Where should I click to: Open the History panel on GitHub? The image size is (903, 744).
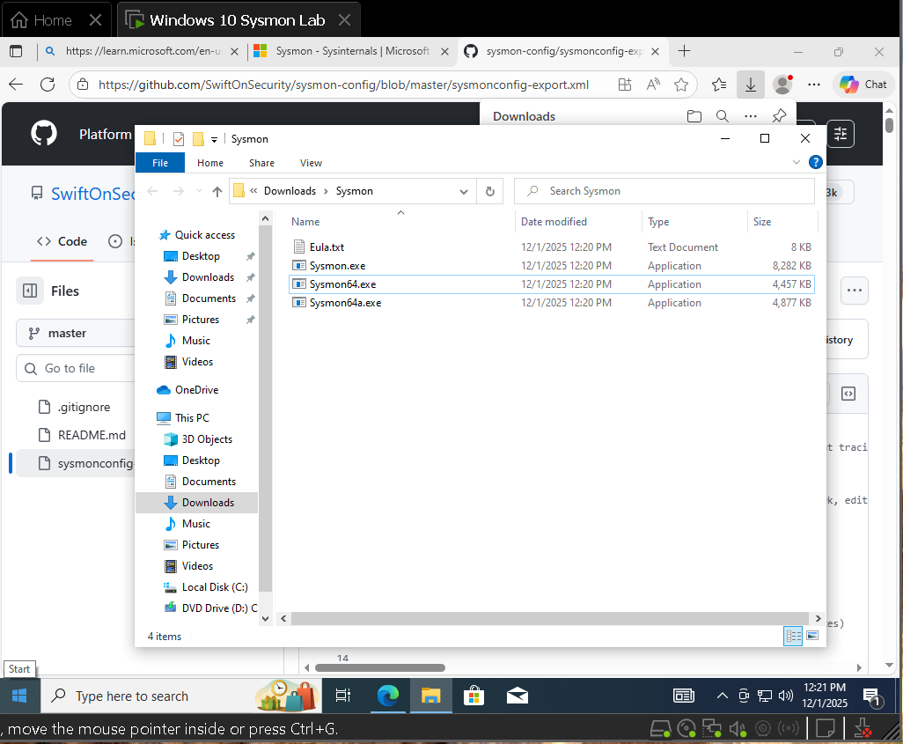pos(834,339)
